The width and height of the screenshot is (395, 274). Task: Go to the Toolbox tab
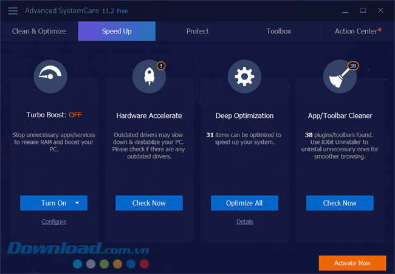[278, 31]
